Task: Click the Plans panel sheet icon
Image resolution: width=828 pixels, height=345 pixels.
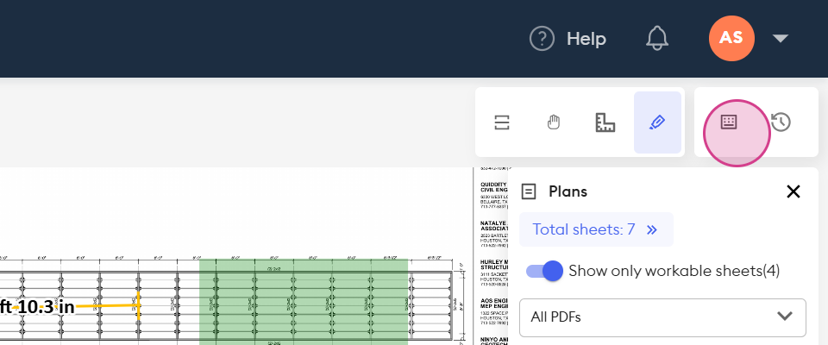Action: (x=529, y=191)
